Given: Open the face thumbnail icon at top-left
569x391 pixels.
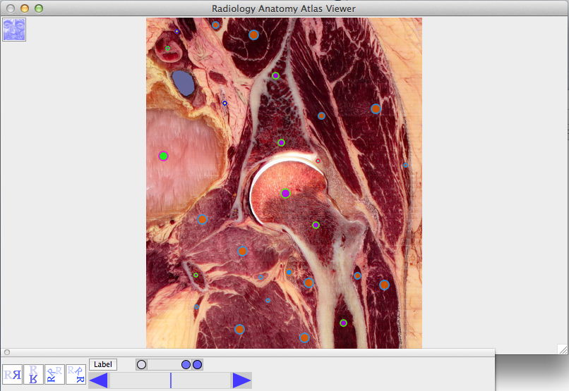Looking at the screenshot, I should pos(14,30).
